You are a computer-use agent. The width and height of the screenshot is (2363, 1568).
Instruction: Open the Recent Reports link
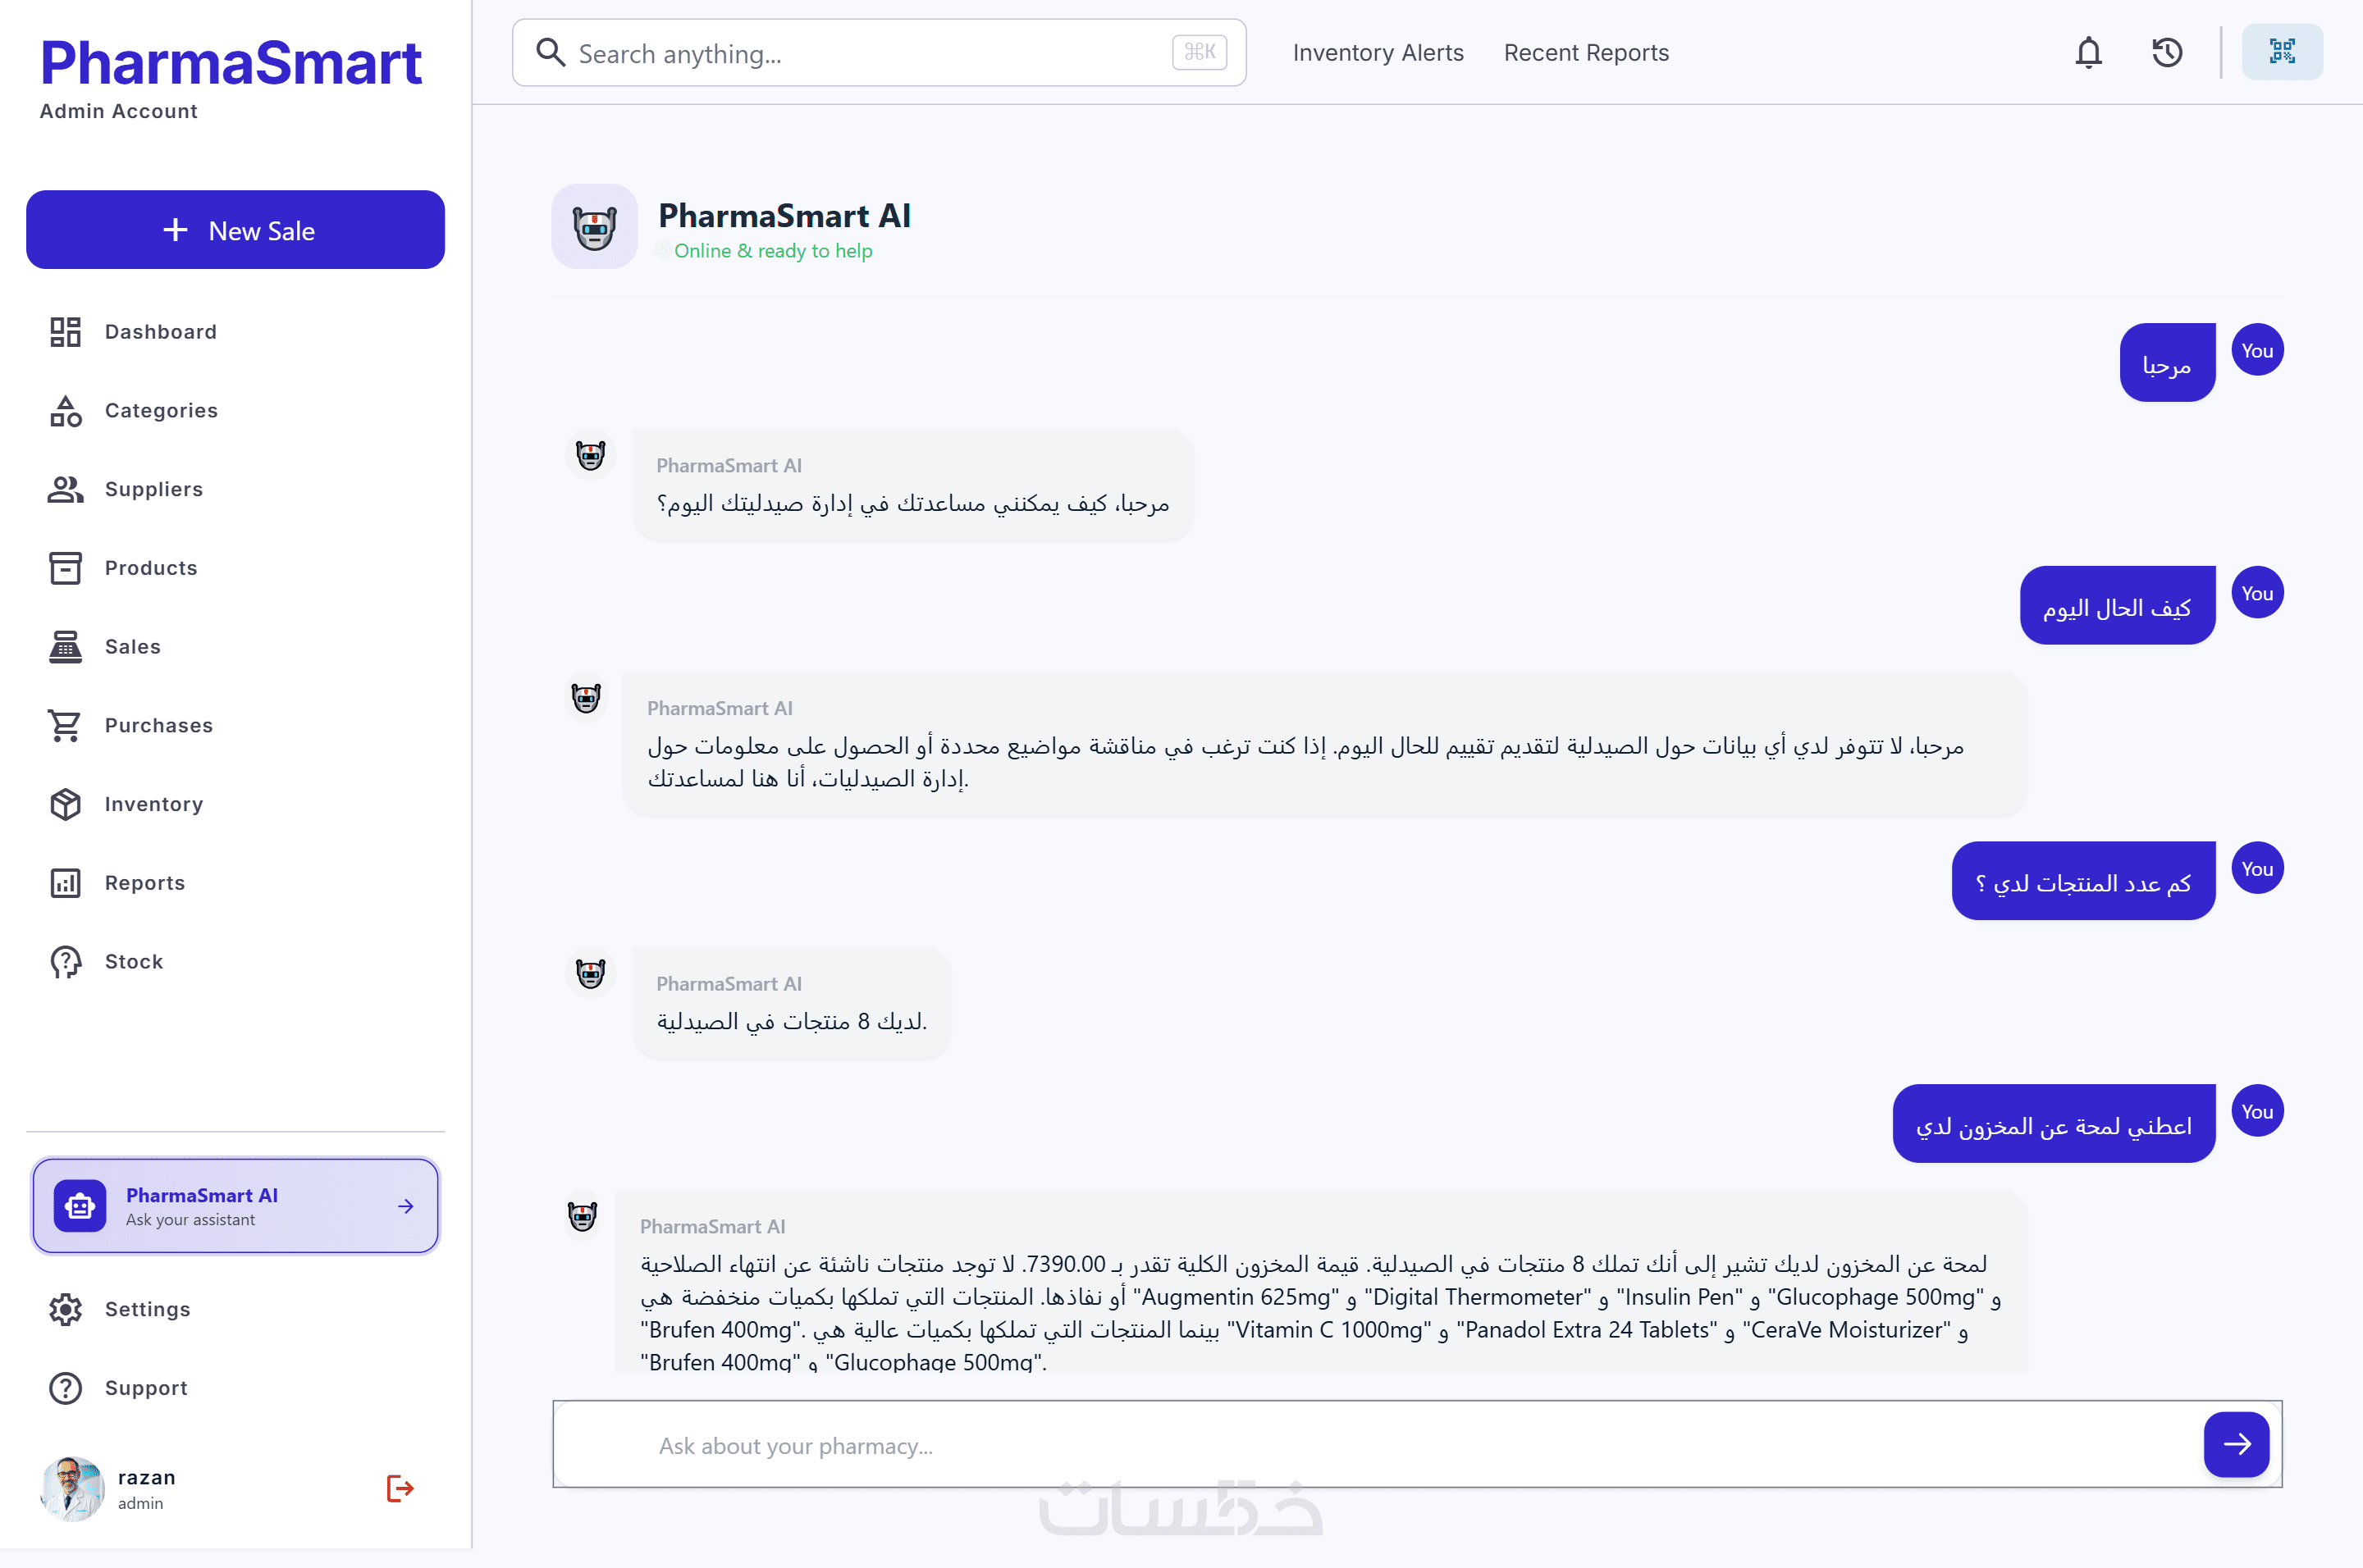pyautogui.click(x=1586, y=53)
